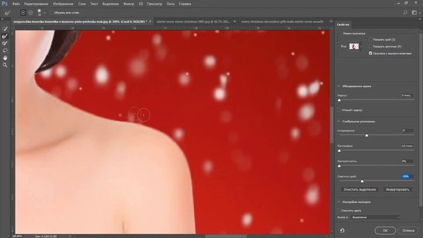The image size is (423, 238).
Task: Click the Растушевка value field
Action: [407, 146]
